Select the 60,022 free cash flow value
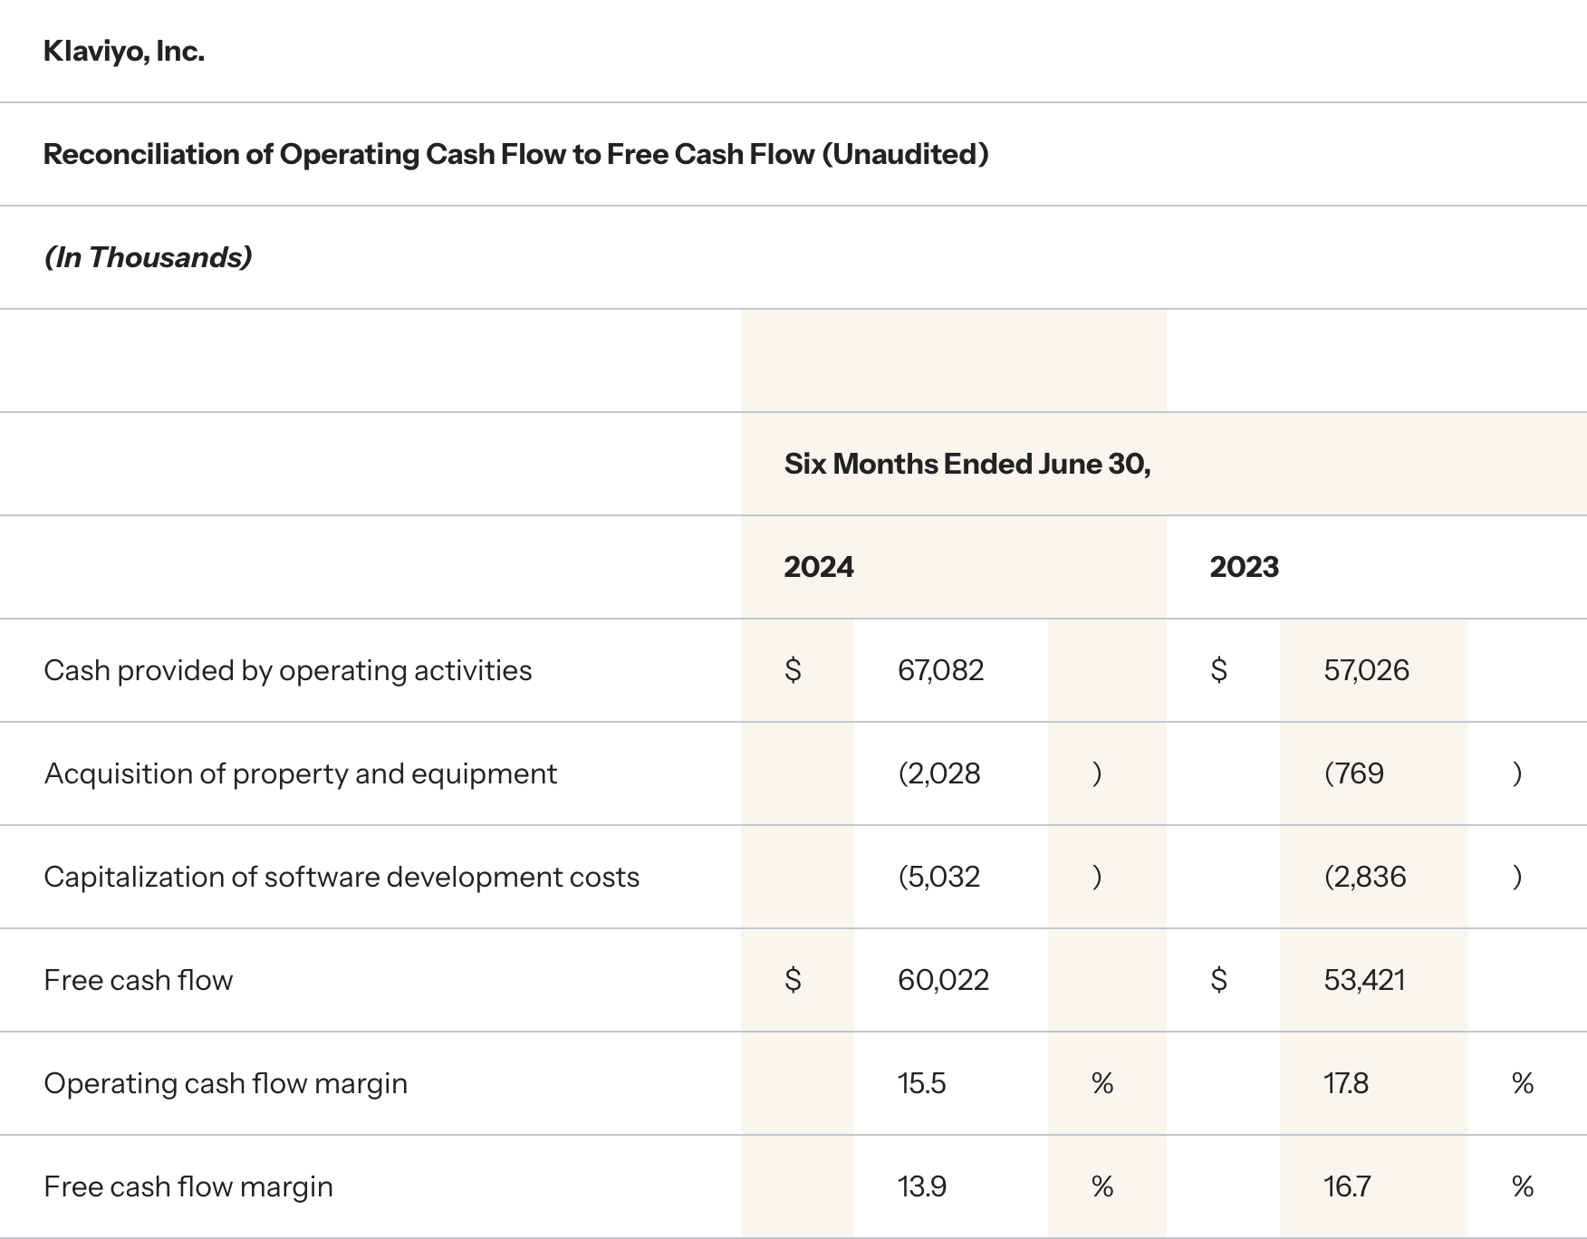 coord(943,980)
